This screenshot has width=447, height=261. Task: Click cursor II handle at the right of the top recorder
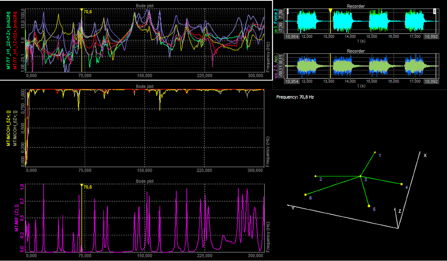(435, 11)
